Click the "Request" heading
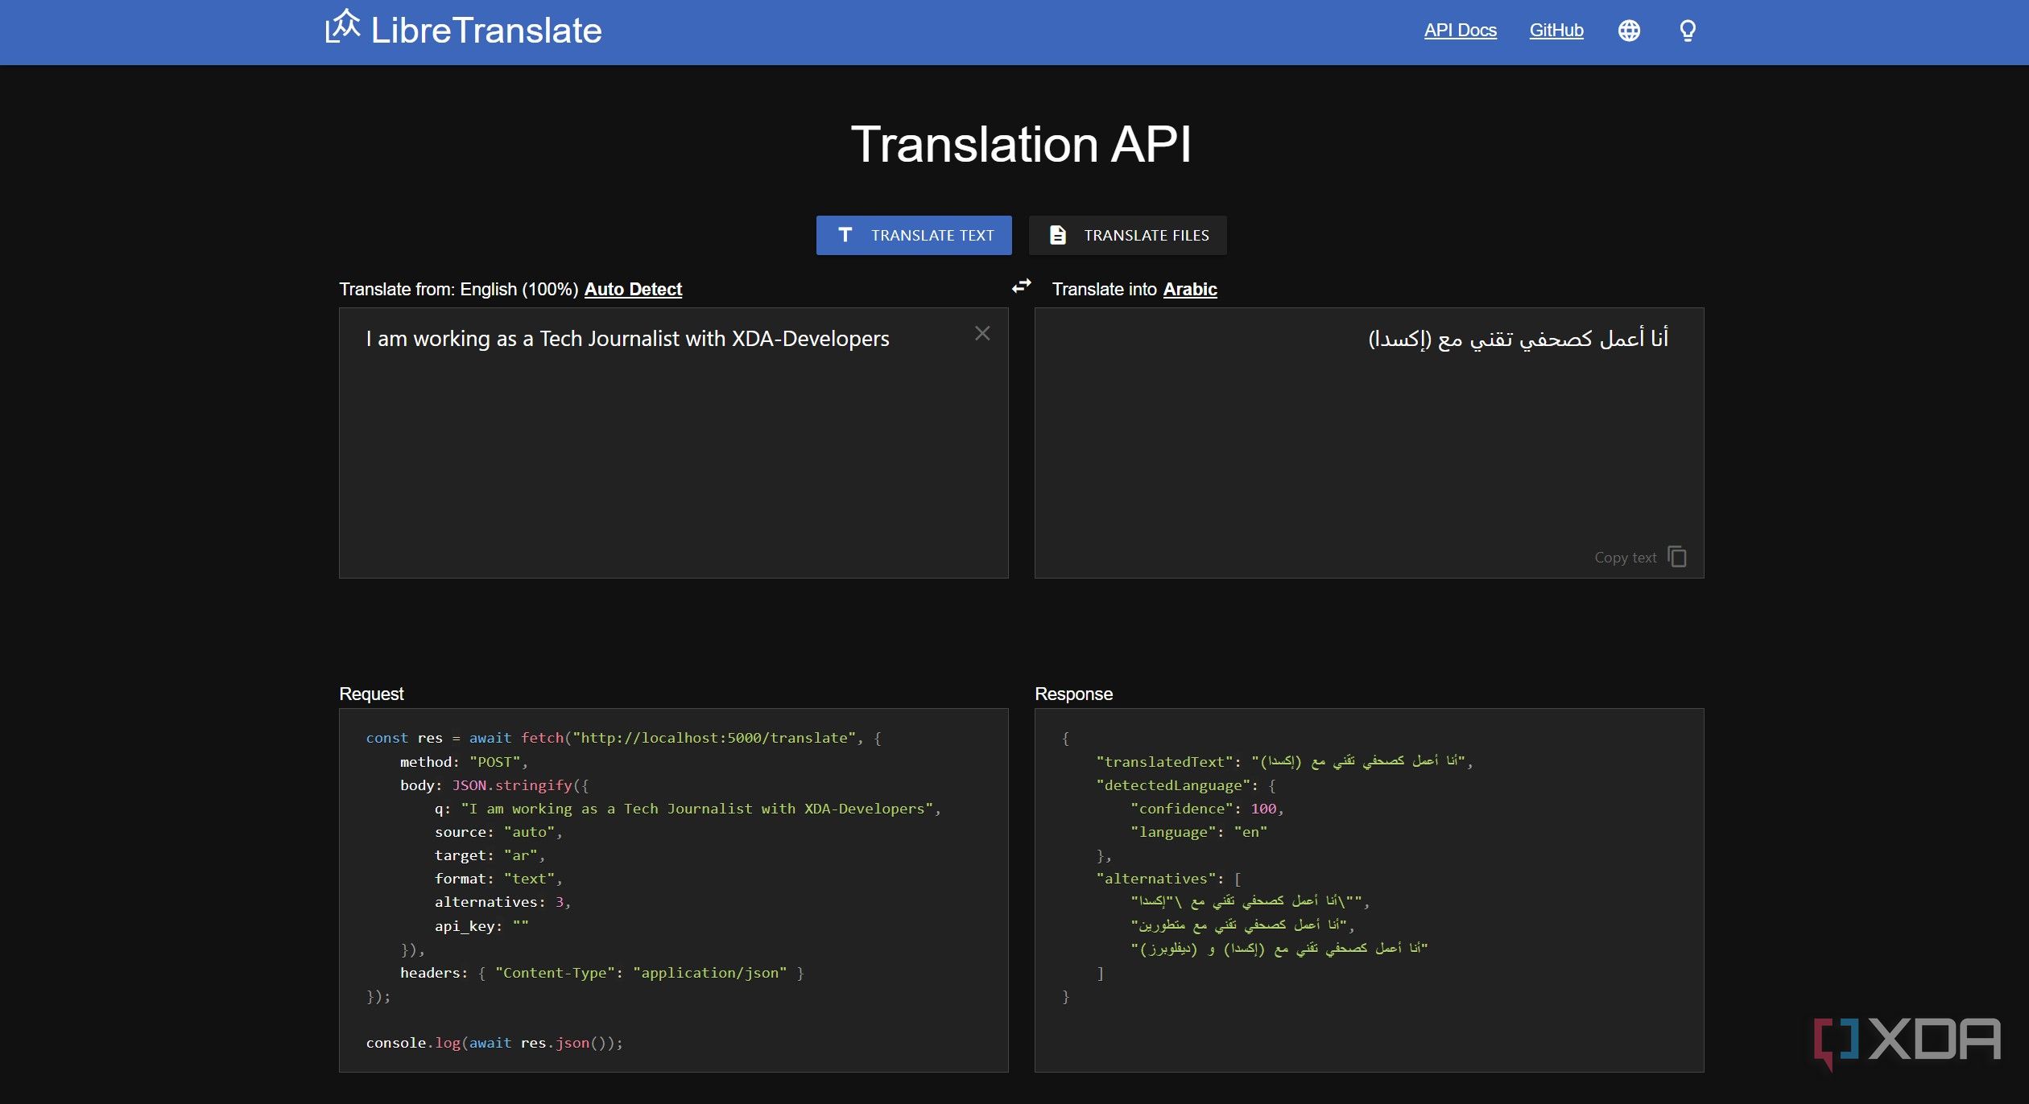The height and width of the screenshot is (1104, 2029). point(371,694)
